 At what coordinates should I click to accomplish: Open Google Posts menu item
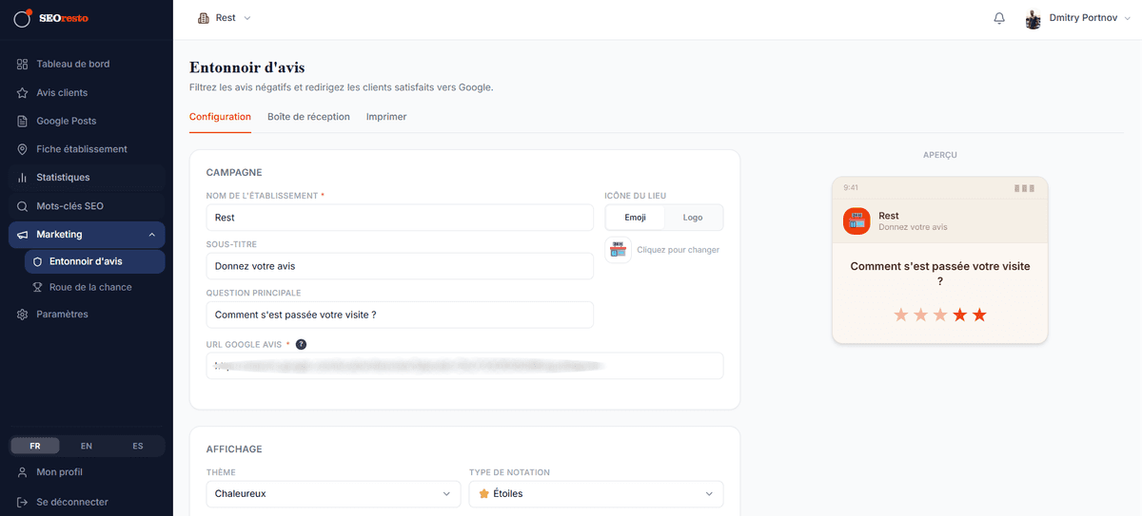click(x=87, y=122)
